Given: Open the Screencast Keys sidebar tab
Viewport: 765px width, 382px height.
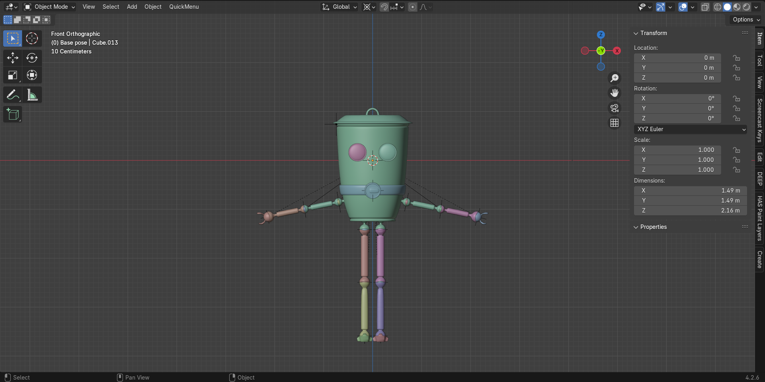Looking at the screenshot, I should 760,120.
